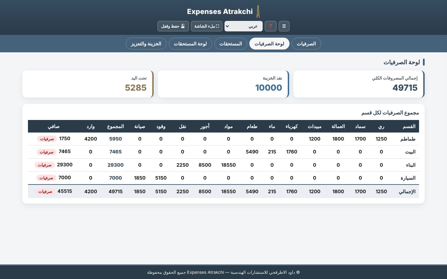Open the 'عربي' language dropdown
The height and width of the screenshot is (279, 447).
pyautogui.click(x=243, y=26)
